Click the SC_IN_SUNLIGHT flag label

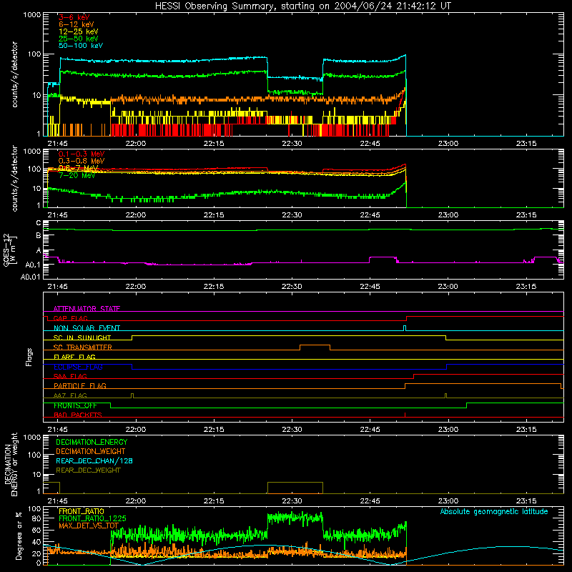coord(82,337)
